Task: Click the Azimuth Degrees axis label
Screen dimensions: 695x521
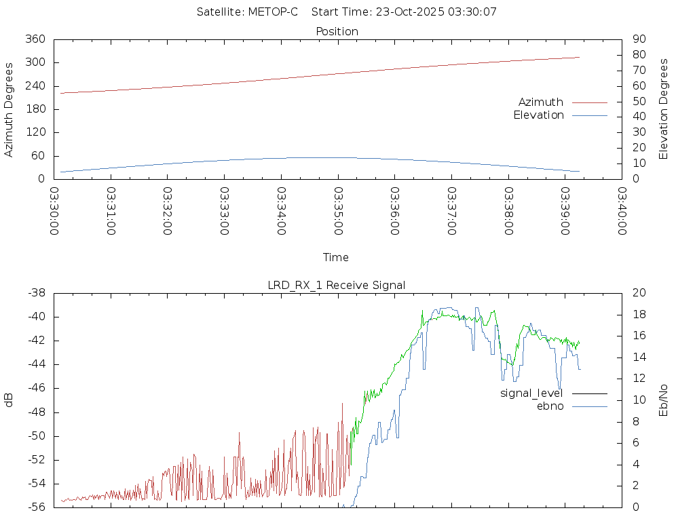Action: [x=9, y=109]
